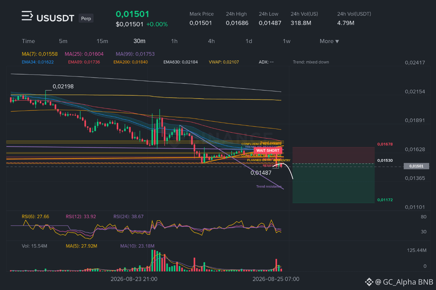Viewport: 436px width, 290px height.
Task: Click the +0.00% price change value
Action: [x=157, y=24]
